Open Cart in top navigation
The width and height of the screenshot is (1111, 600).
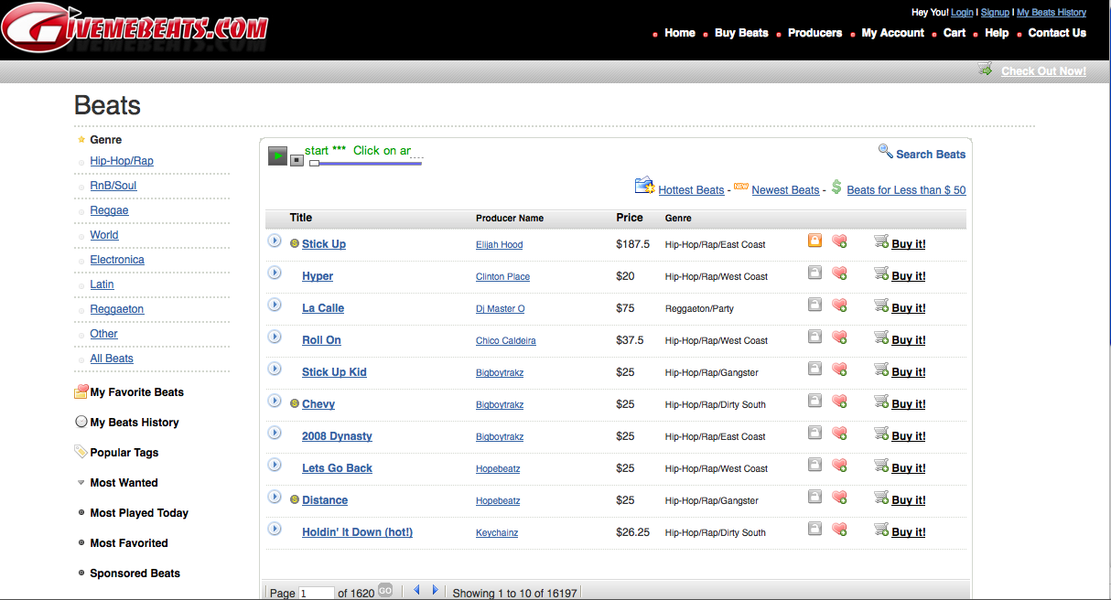(955, 33)
